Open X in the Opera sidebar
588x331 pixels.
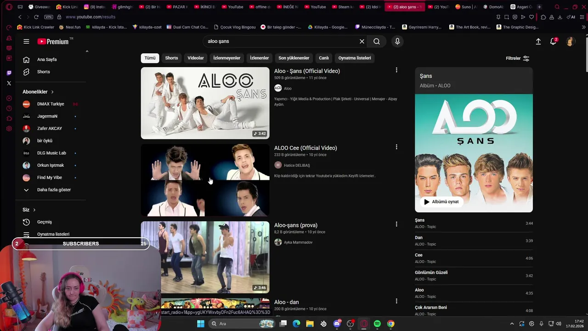click(x=9, y=83)
